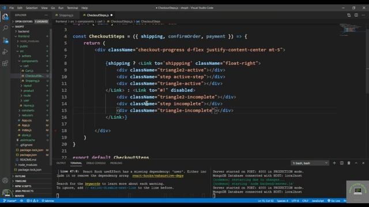Click the synchronize changes status icon
The image size is (369, 207).
[x=21, y=201]
